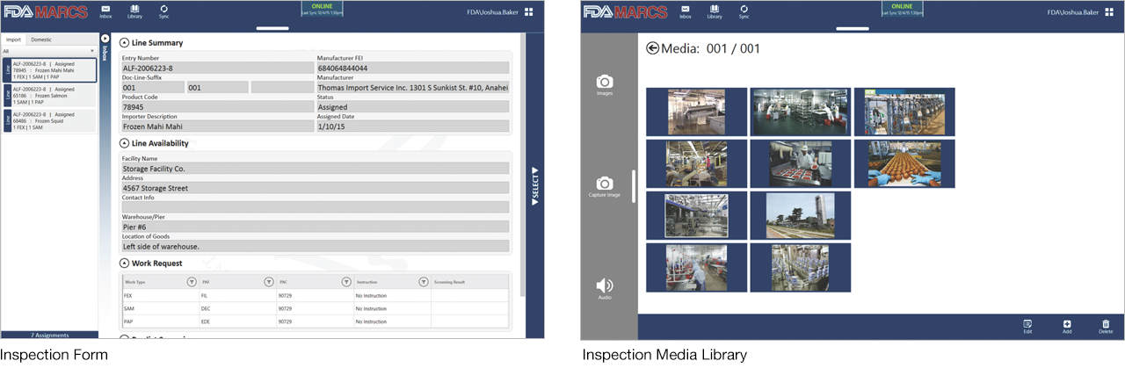Click the Inspection Form vertical scrollbar
Image resolution: width=1125 pixels, height=368 pixels.
click(524, 167)
